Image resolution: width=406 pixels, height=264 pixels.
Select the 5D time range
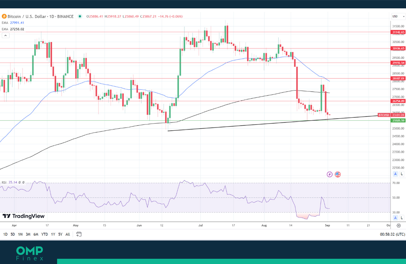(x=13, y=234)
